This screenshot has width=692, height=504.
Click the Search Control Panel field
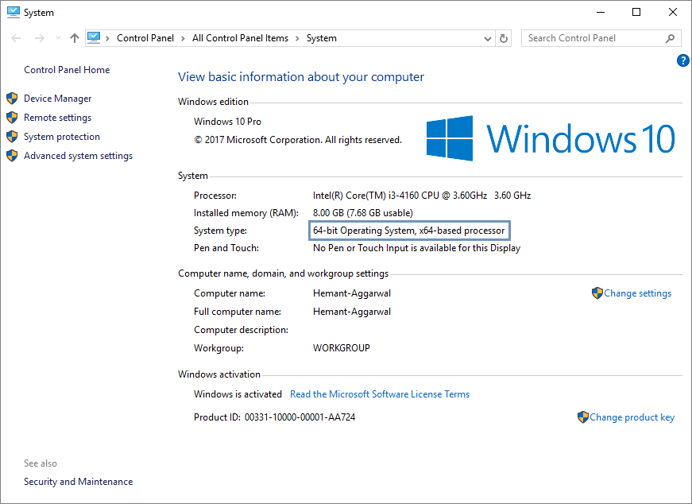[601, 38]
